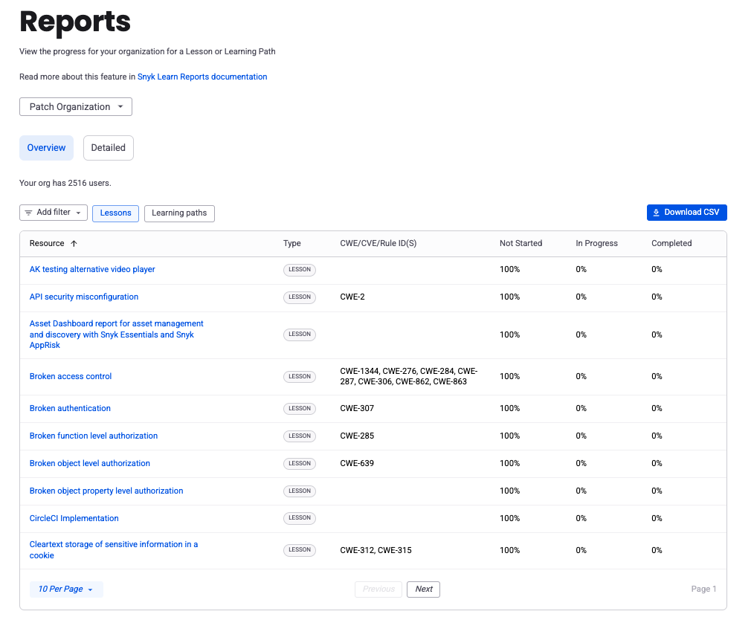Viewport: 754px width, 617px height.
Task: Switch to the Overview tab
Action: coord(46,148)
